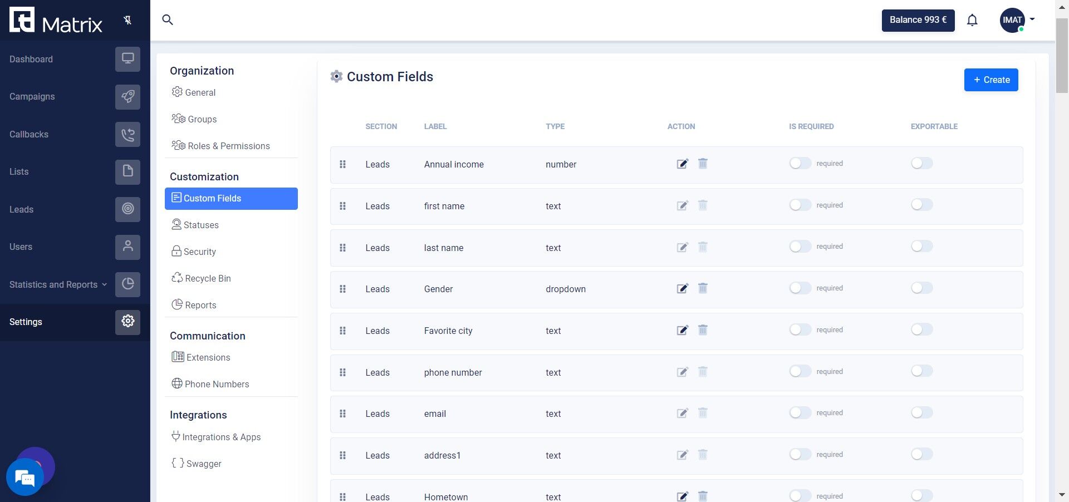Unpin the sidebar with the pin icon

tap(128, 19)
